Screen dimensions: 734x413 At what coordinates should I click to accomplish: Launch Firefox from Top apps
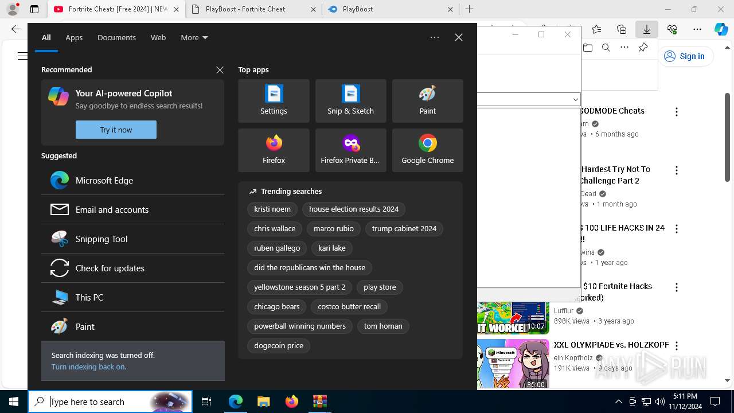(x=274, y=150)
